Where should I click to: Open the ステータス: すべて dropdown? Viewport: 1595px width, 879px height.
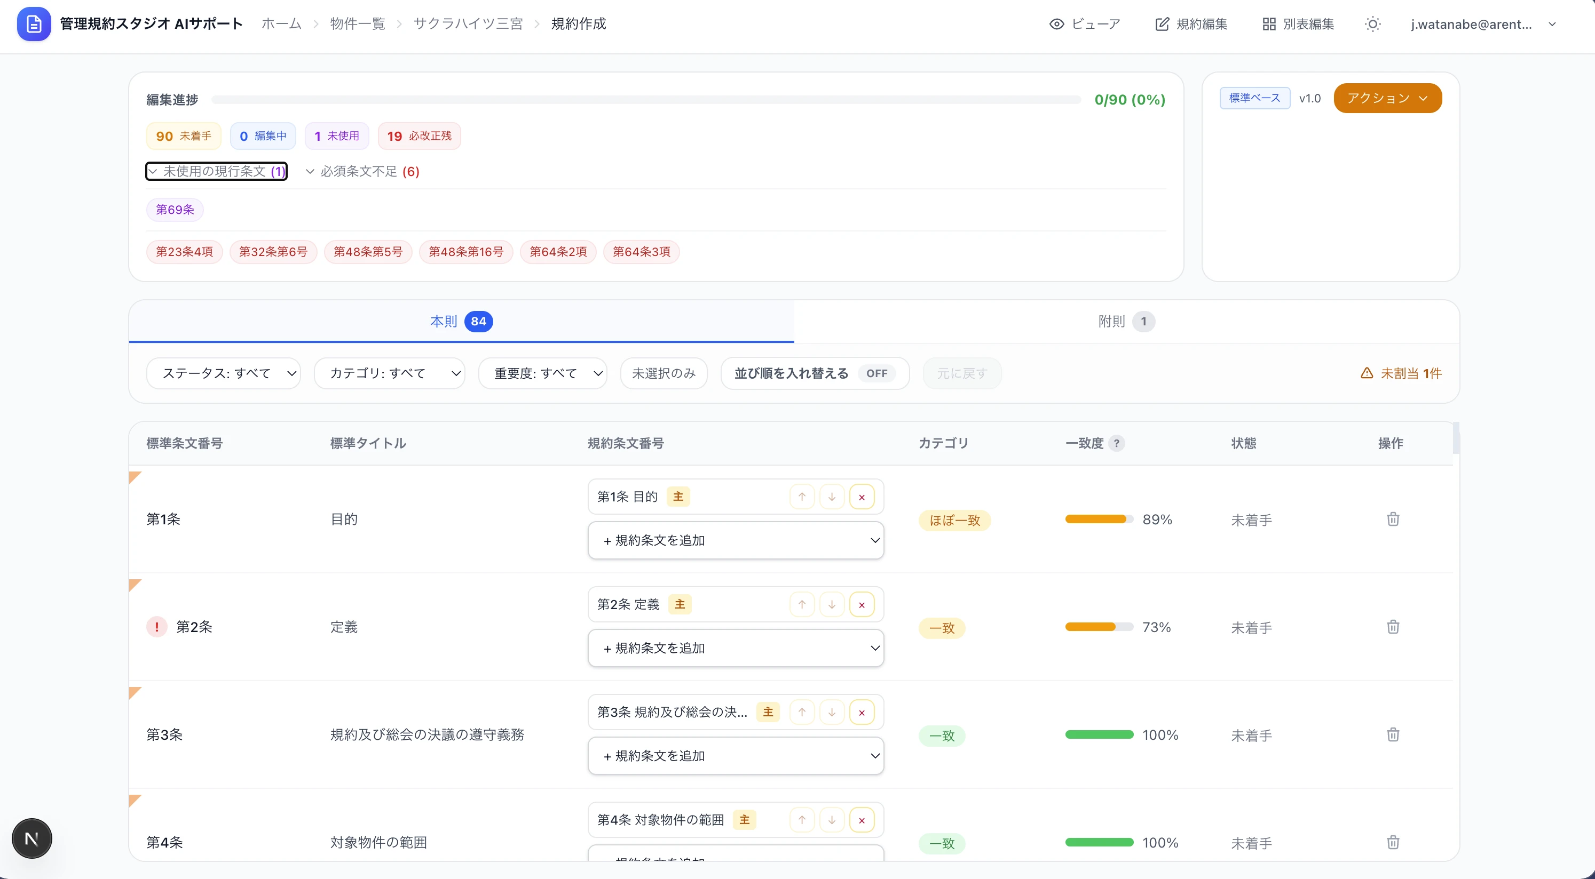point(224,373)
